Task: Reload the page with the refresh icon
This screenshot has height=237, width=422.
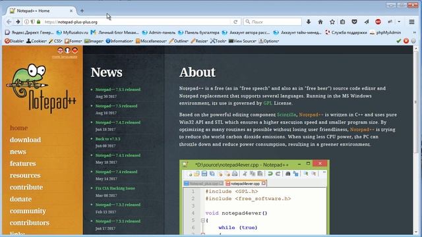Action: [x=235, y=22]
